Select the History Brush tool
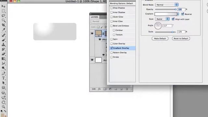The height and width of the screenshot is (117, 208). [4, 49]
